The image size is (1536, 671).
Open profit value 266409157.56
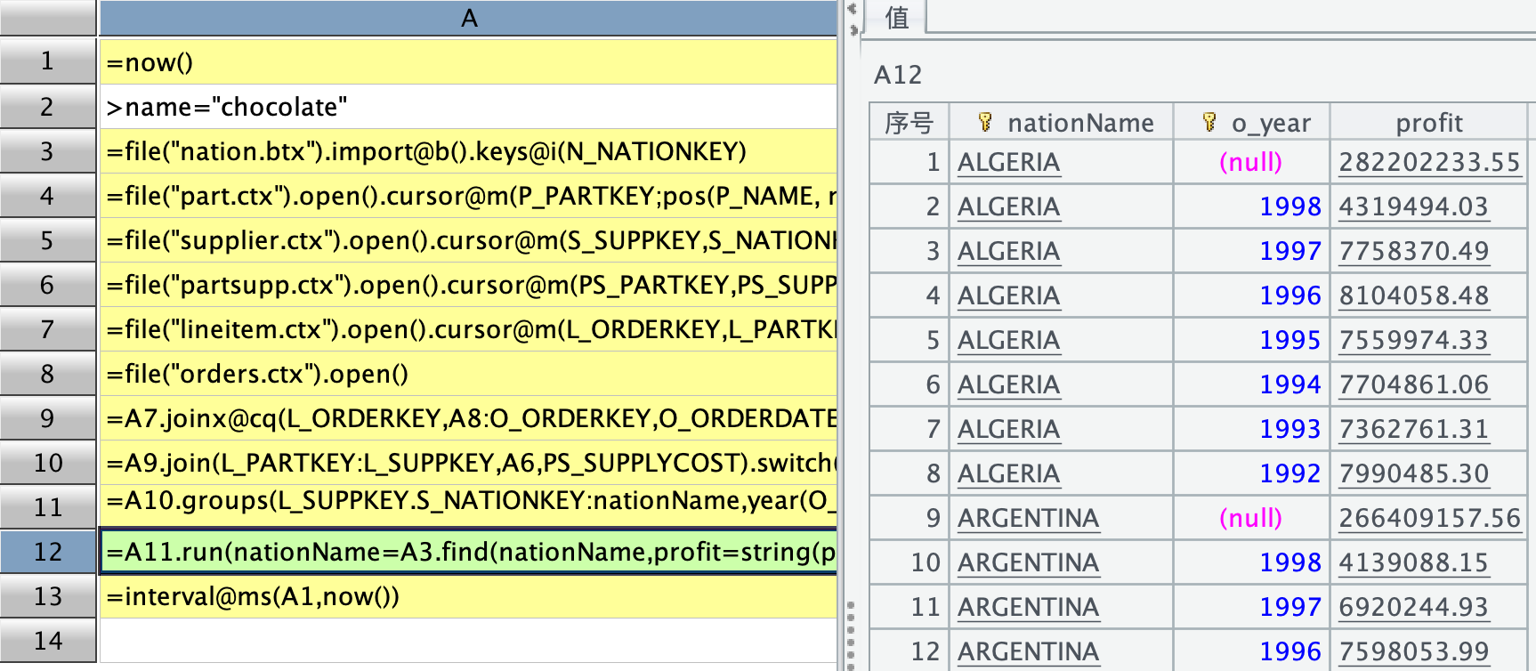(x=1430, y=518)
